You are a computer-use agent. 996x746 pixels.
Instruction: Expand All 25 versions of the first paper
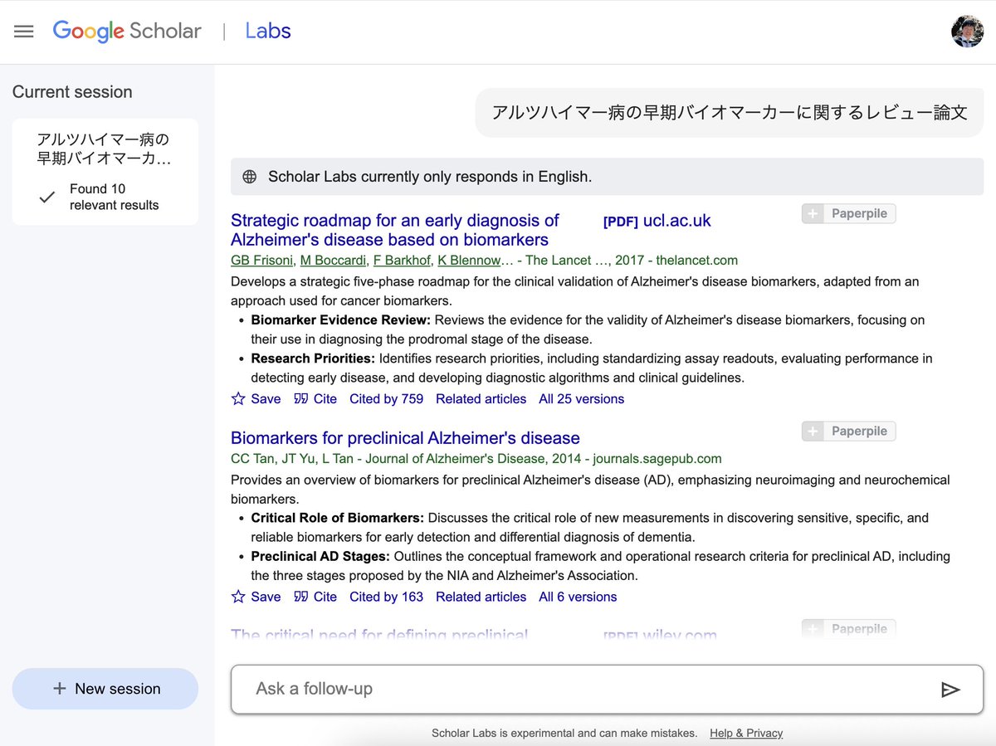click(x=581, y=399)
